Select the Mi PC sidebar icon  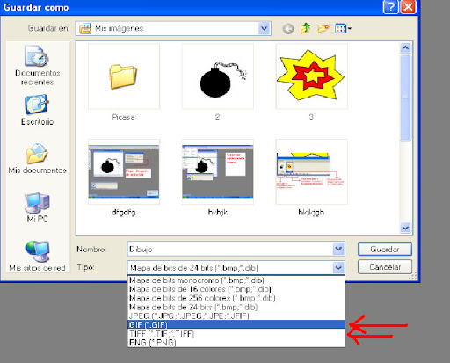(37, 207)
